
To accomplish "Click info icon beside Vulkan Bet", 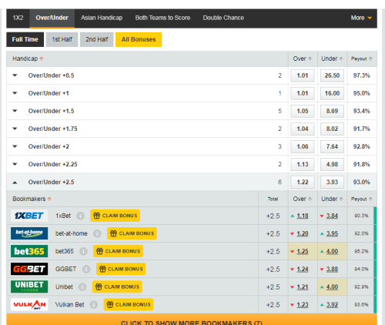I will 94,305.
